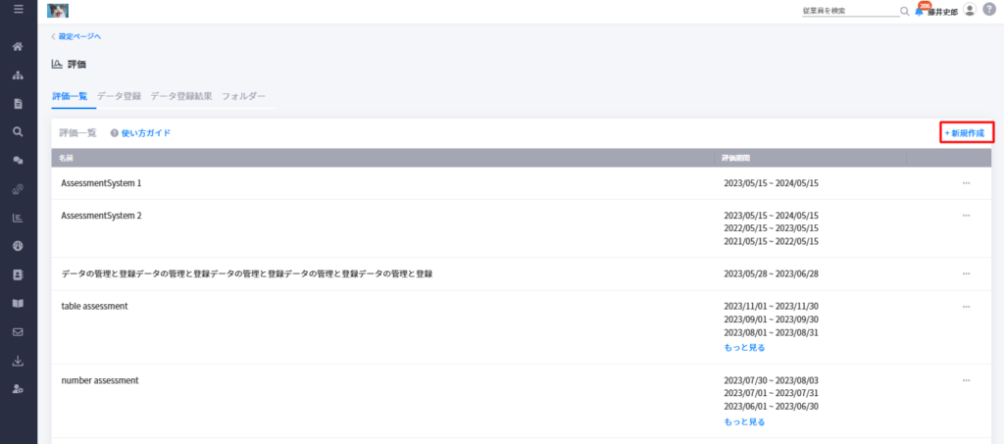Image resolution: width=1004 pixels, height=444 pixels.
Task: Open the chat bubbles sidebar icon
Action: (19, 161)
